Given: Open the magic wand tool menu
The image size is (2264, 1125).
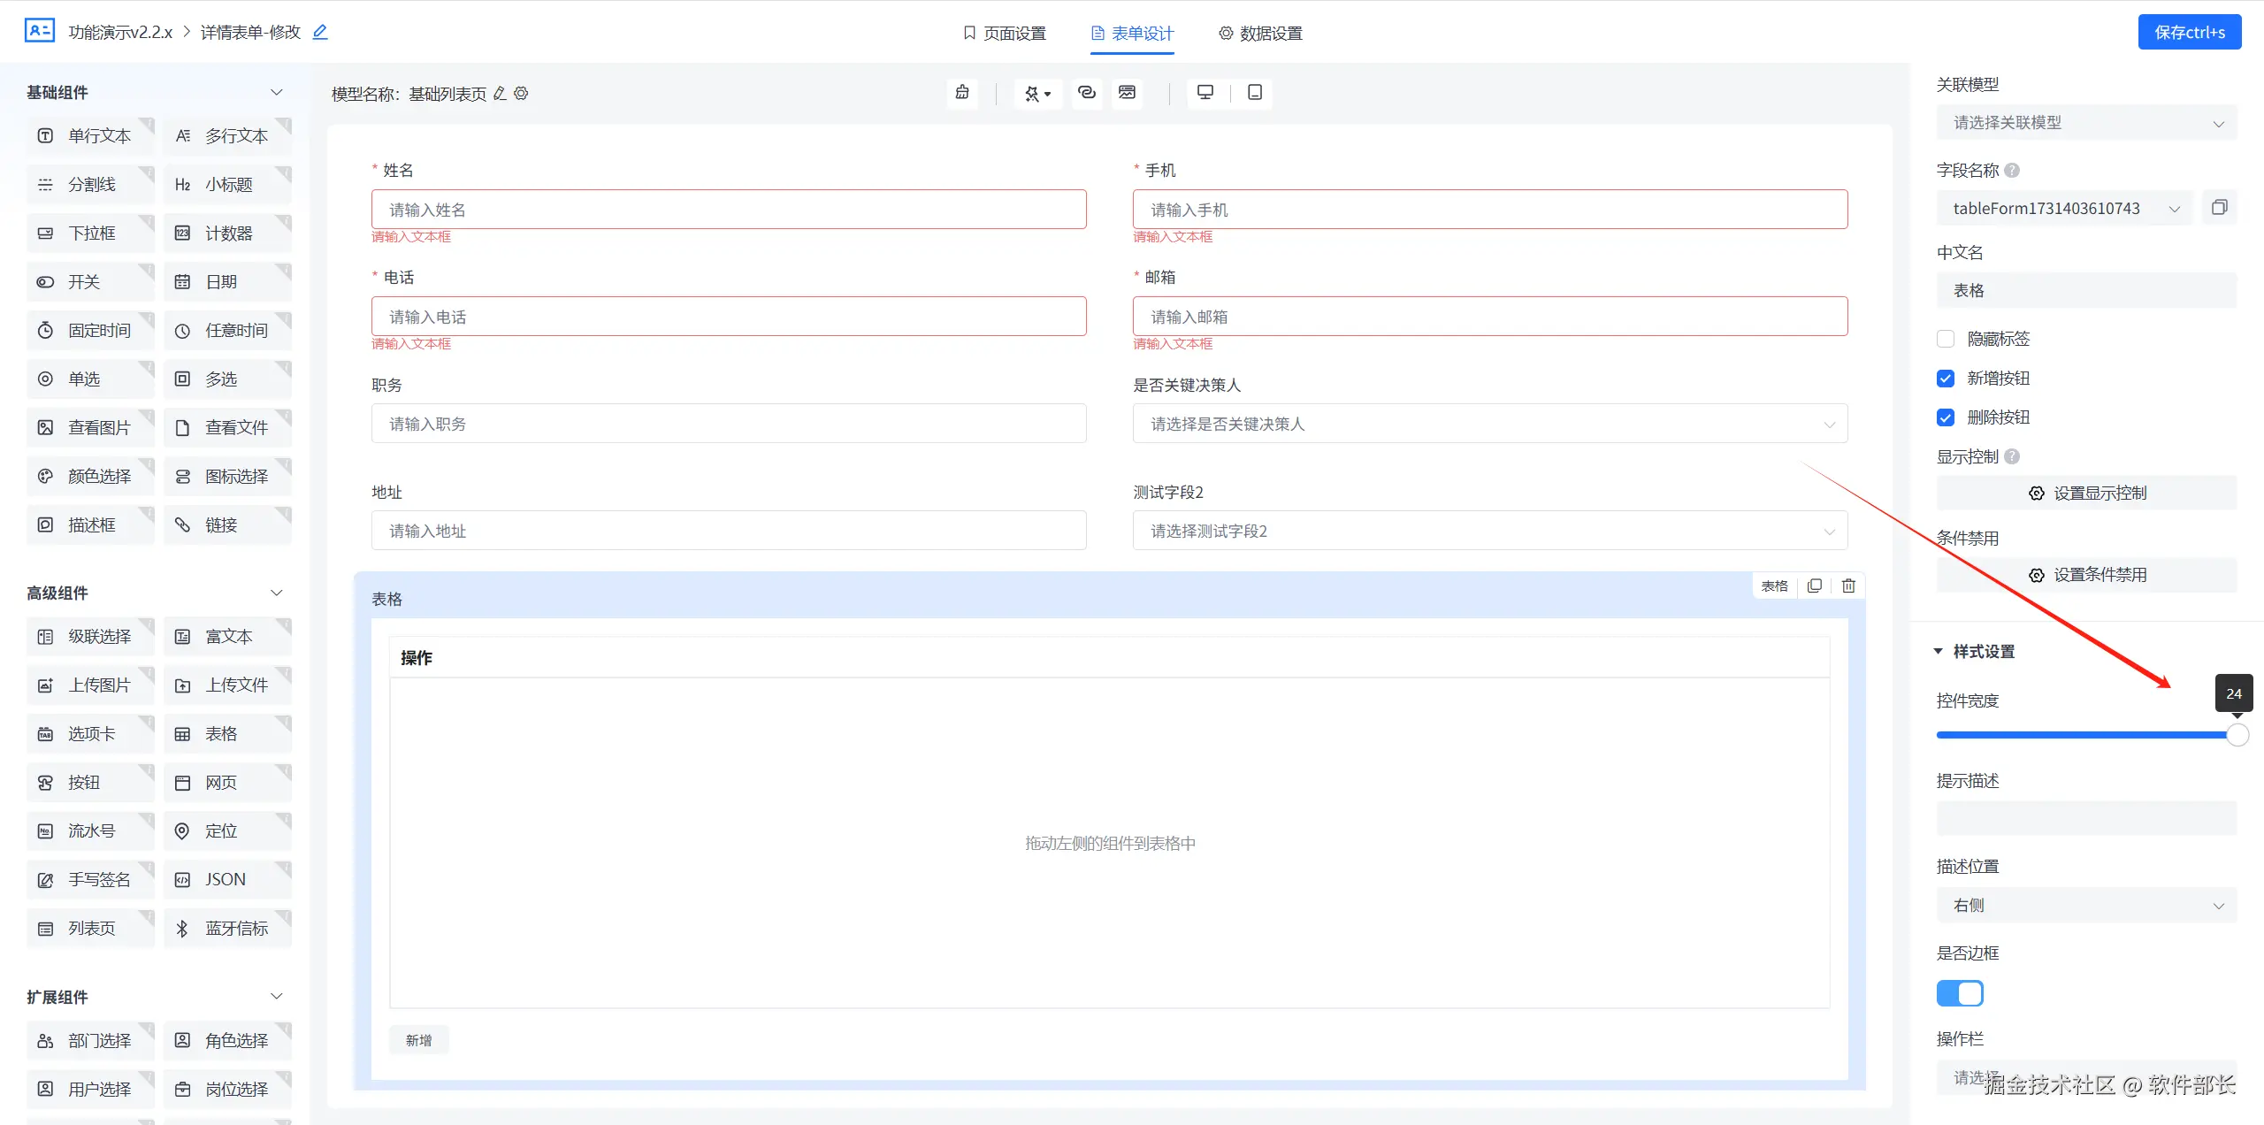Looking at the screenshot, I should click(1037, 93).
